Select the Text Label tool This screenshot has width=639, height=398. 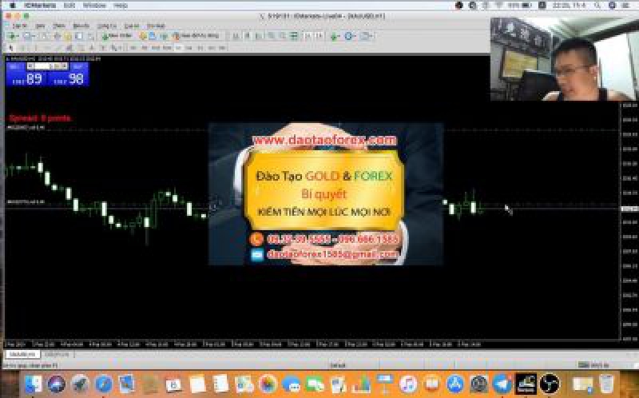pyautogui.click(x=103, y=48)
